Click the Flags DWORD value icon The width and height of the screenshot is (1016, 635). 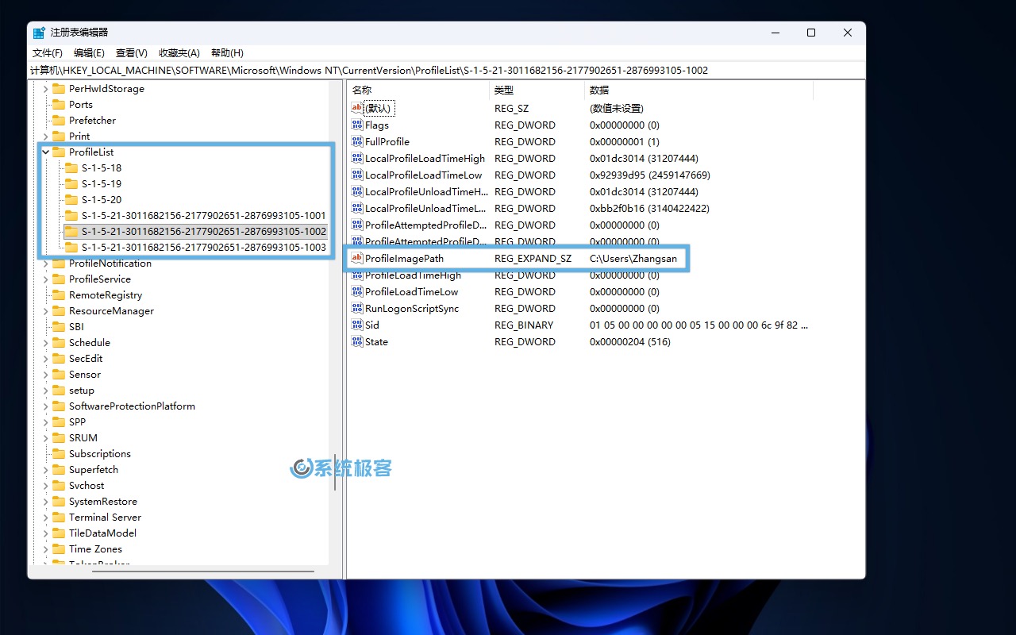coord(356,125)
